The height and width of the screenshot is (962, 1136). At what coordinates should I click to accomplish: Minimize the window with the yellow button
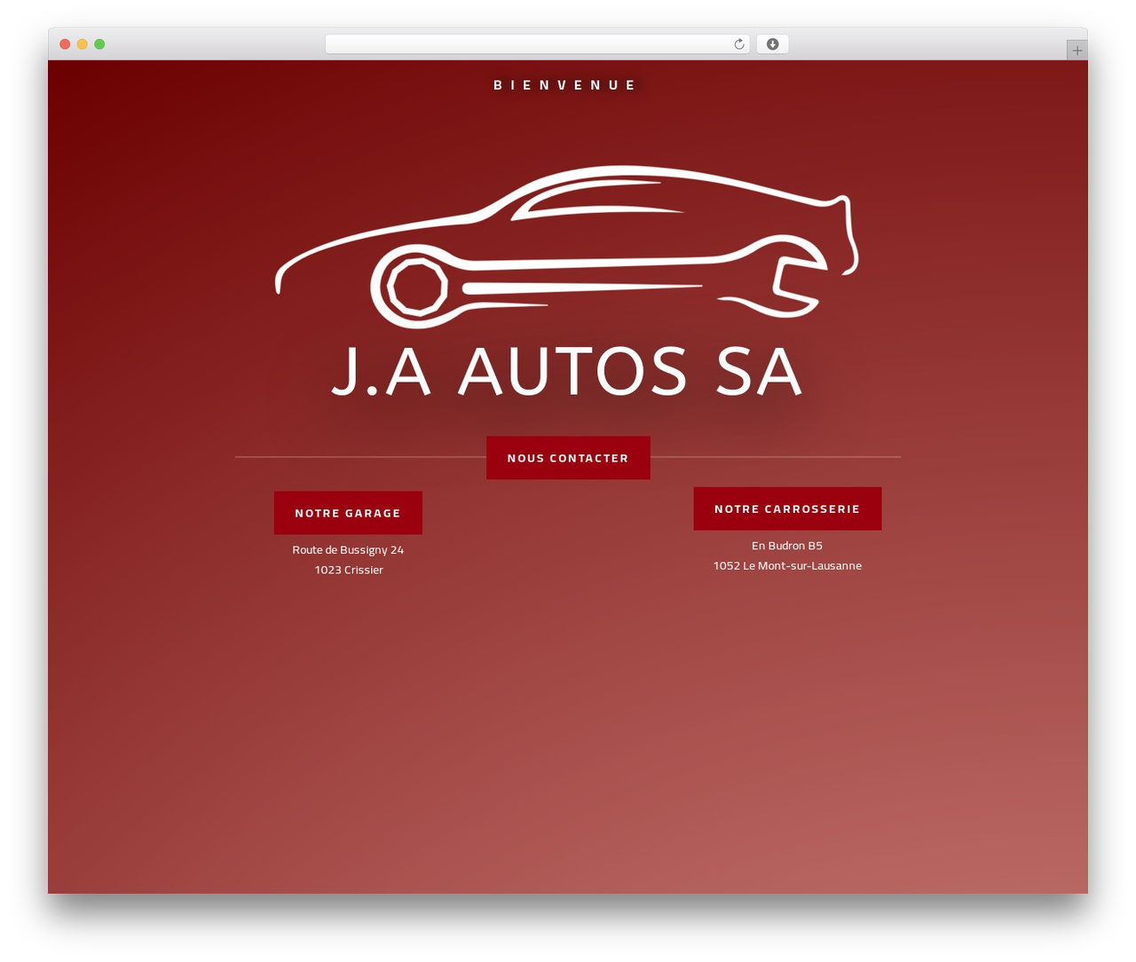83,44
